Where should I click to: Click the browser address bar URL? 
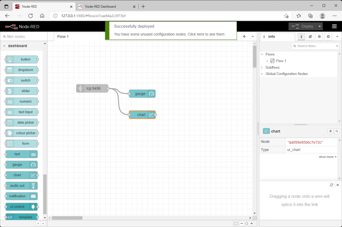[x=94, y=16]
